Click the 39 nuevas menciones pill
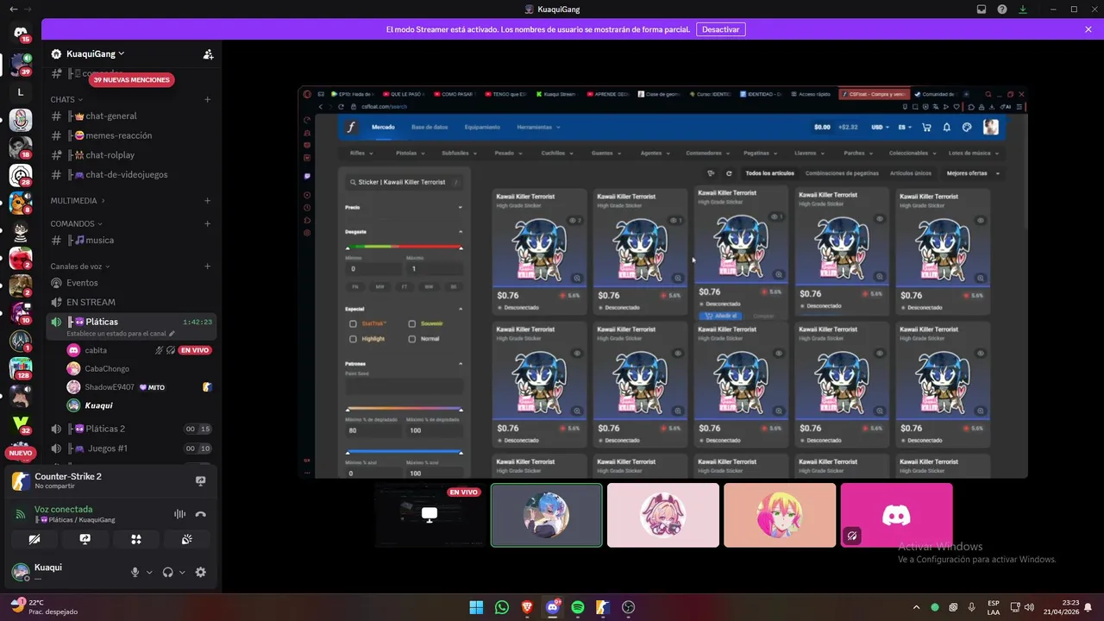Viewport: 1104px width, 621px height. (x=131, y=79)
